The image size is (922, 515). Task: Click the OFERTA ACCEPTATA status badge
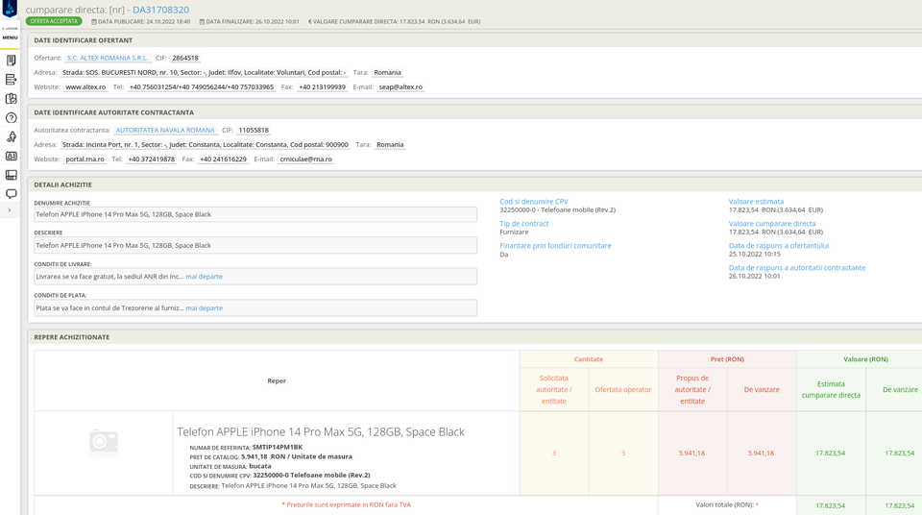54,21
